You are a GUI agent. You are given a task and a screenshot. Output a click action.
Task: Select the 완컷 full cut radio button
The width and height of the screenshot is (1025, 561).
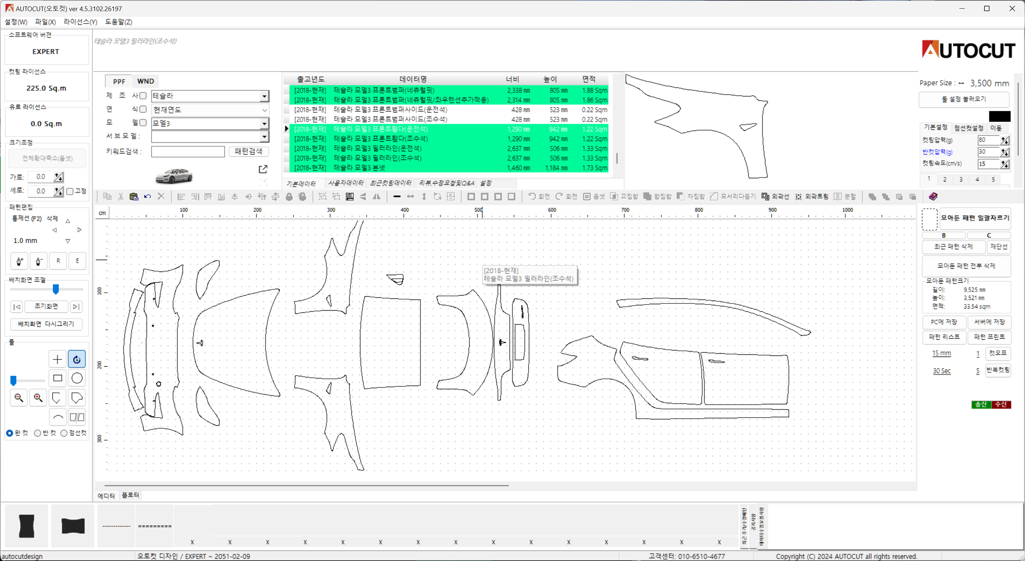coord(10,433)
